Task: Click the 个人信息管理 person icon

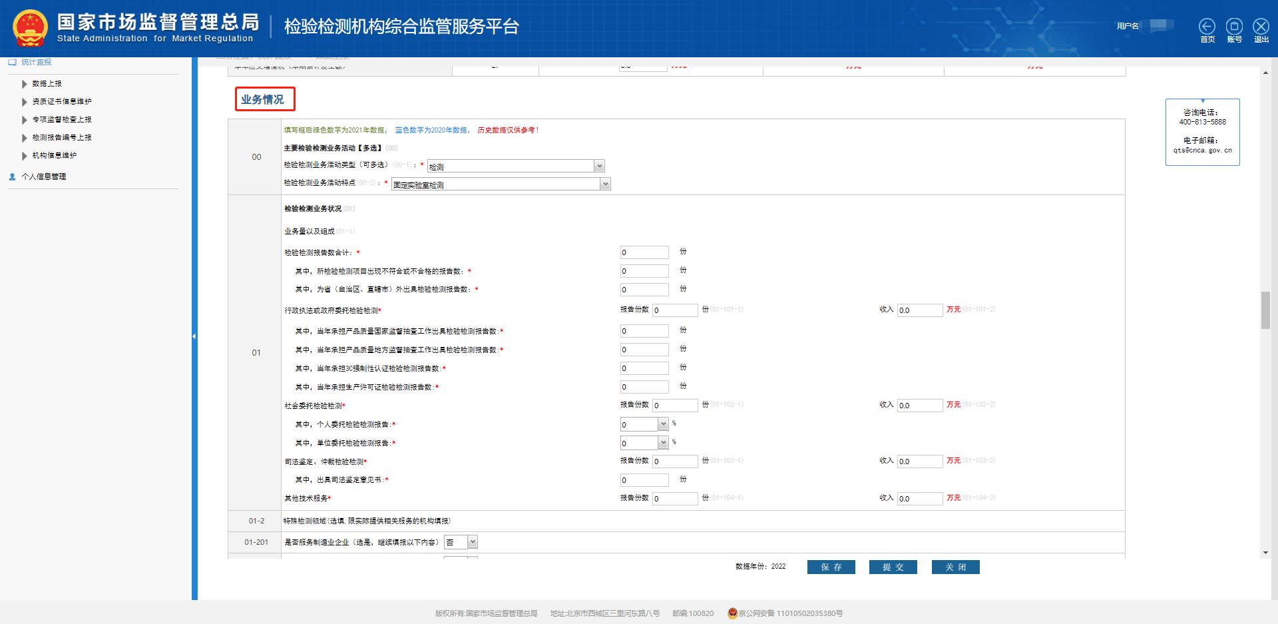Action: [x=12, y=176]
